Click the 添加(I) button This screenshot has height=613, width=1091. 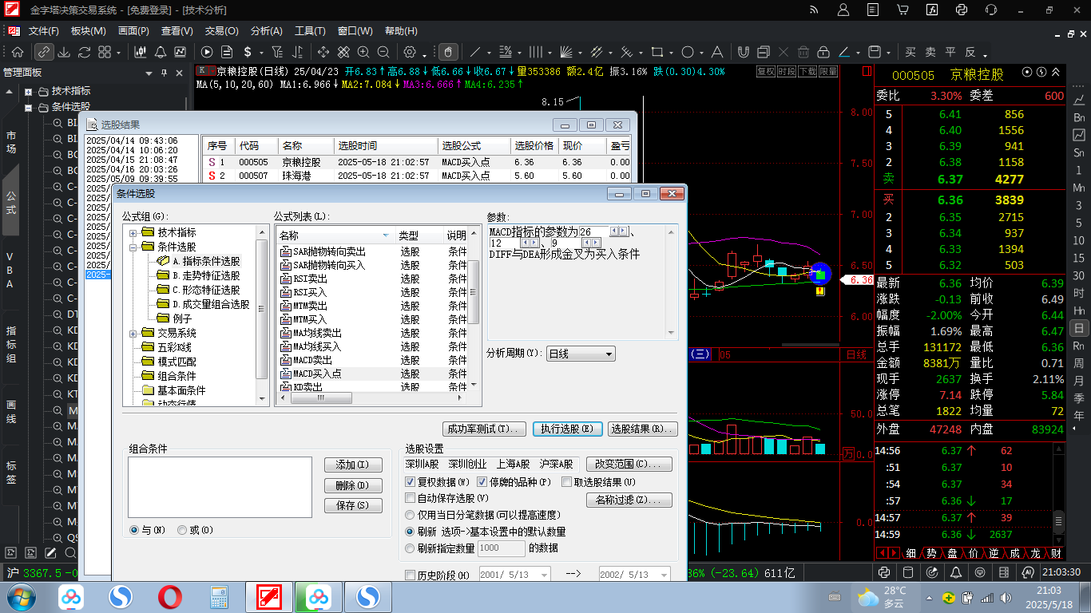coord(353,465)
